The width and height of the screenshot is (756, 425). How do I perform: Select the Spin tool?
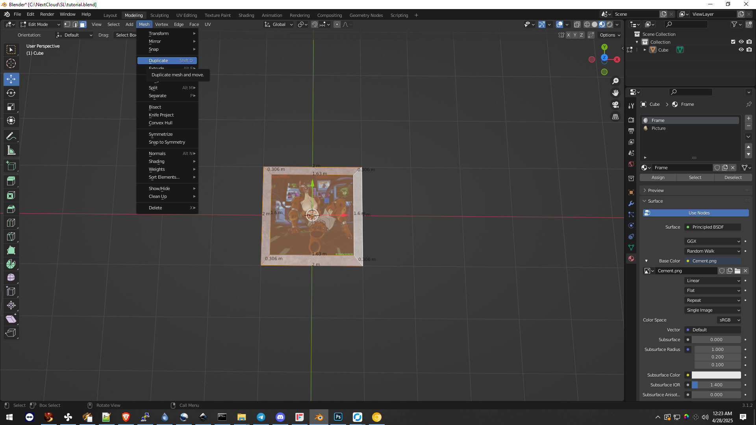(x=11, y=264)
